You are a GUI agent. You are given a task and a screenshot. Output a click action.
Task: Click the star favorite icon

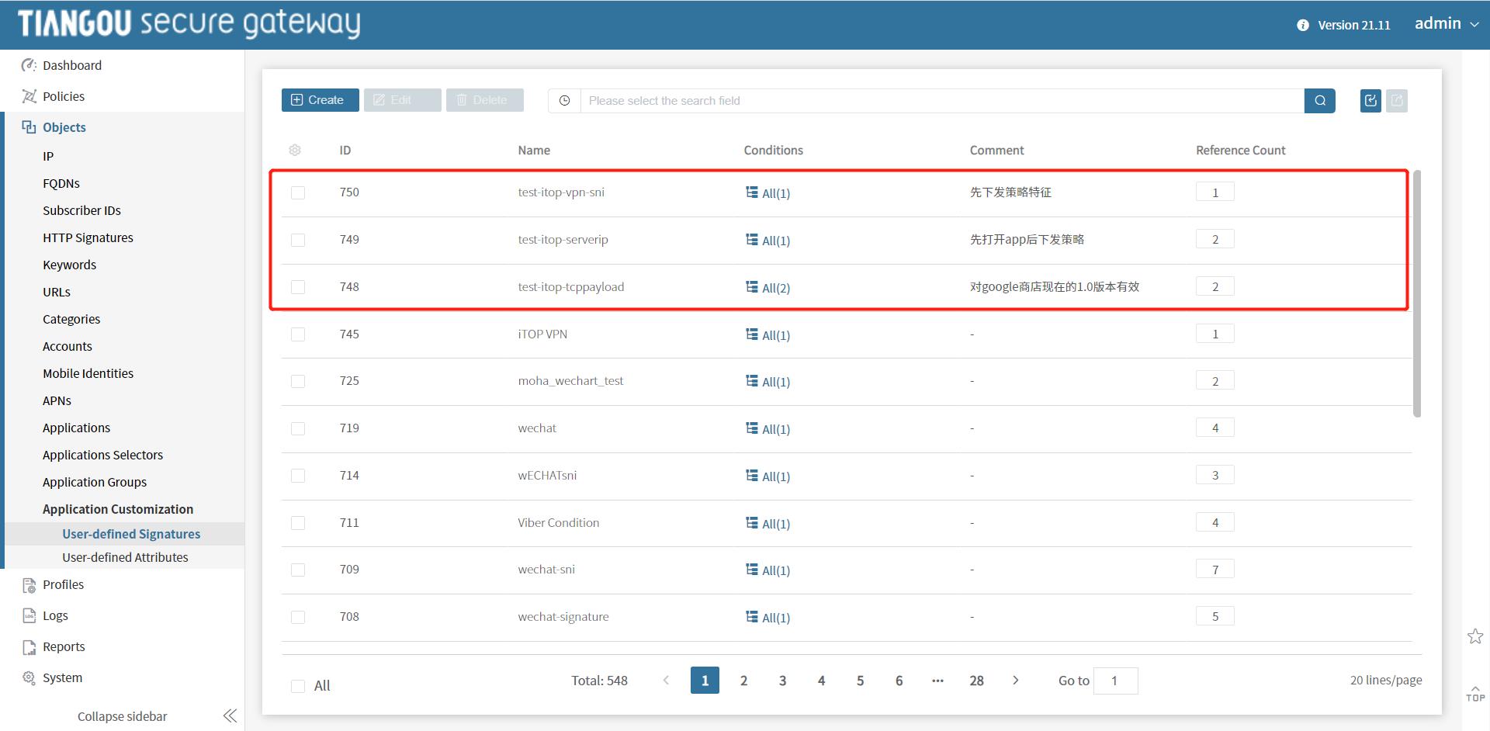click(1474, 636)
